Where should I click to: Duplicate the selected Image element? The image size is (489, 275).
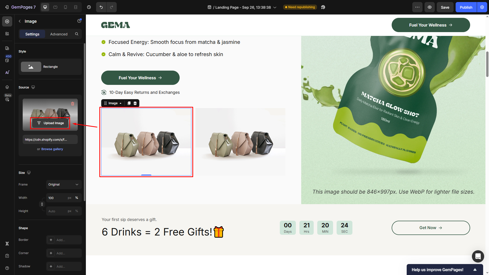pyautogui.click(x=129, y=103)
